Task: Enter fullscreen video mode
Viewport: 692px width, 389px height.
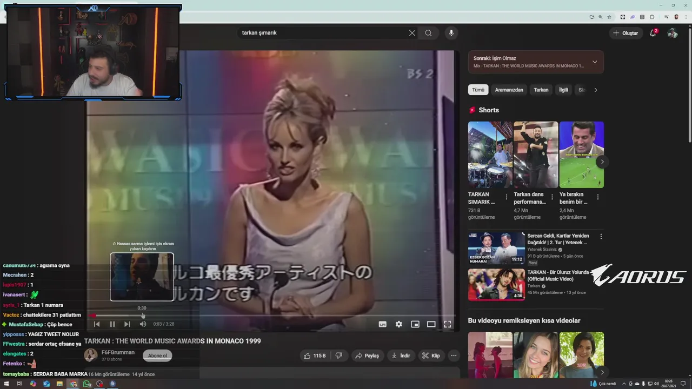Action: coord(448,324)
